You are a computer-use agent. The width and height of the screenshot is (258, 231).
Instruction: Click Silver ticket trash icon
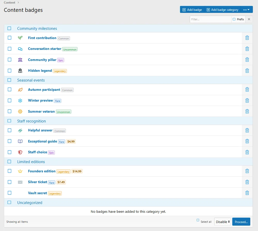coord(247,182)
